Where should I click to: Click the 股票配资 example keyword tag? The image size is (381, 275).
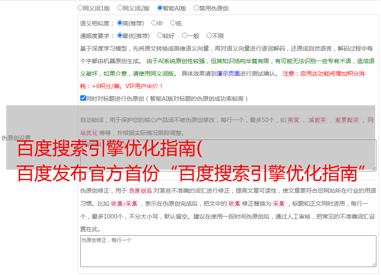[x=347, y=120]
